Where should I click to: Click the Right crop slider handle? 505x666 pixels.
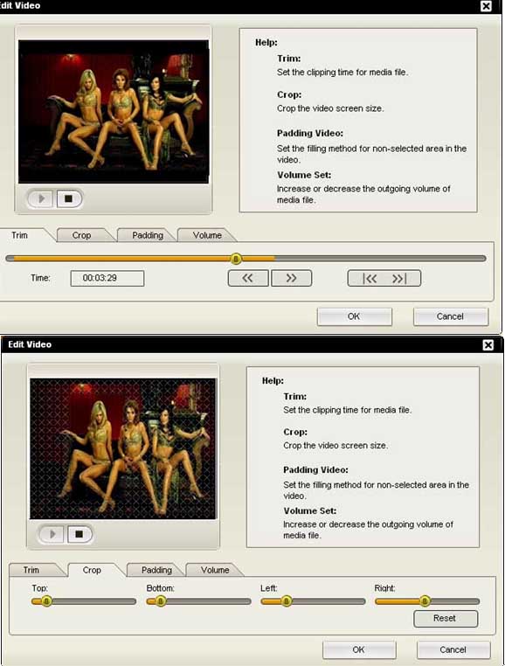point(425,601)
